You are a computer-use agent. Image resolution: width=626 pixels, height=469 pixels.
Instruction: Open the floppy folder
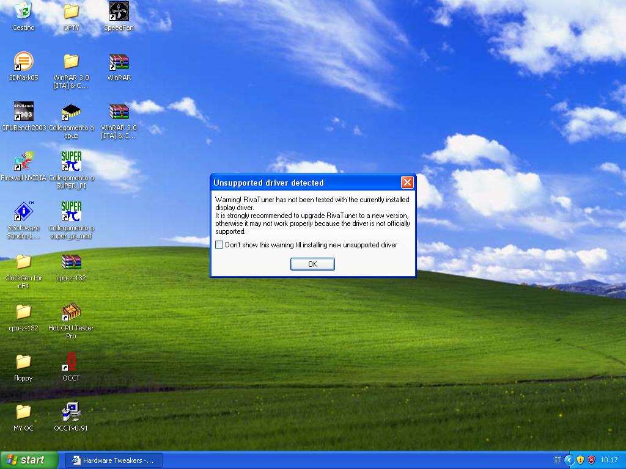coord(23,362)
